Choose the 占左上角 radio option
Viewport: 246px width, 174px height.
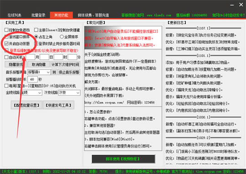click(36, 37)
